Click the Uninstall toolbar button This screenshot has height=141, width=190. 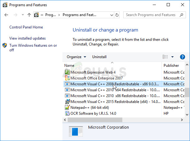point(99,57)
